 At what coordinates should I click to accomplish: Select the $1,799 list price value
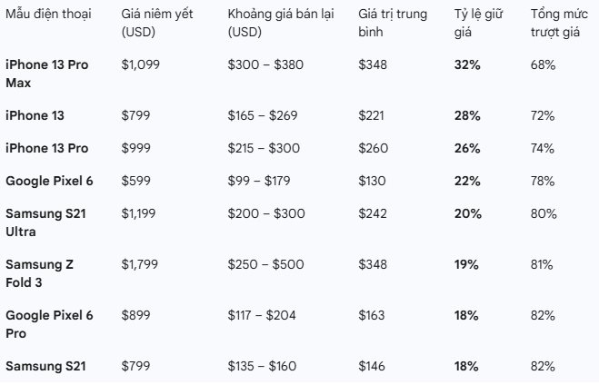click(x=139, y=264)
